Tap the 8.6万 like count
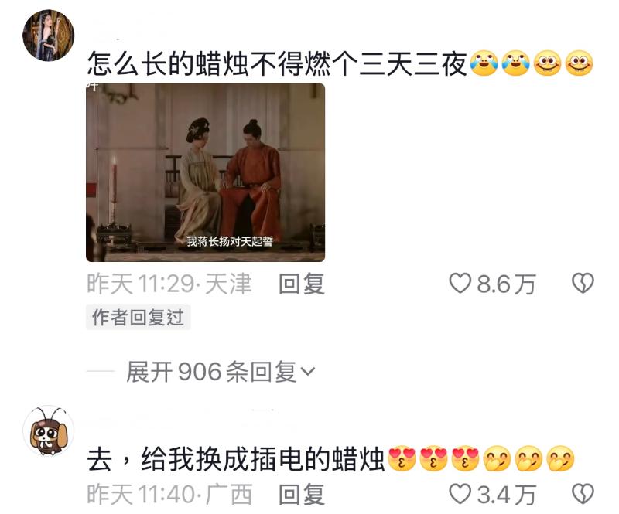The width and height of the screenshot is (619, 514). tap(506, 284)
